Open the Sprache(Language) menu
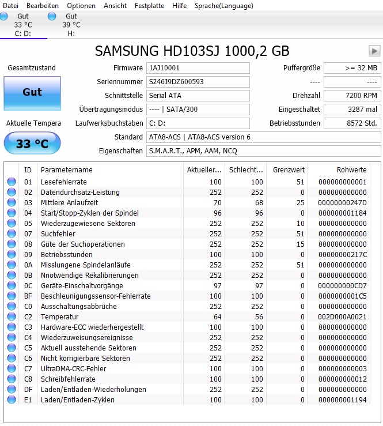Screen dimensions: 383x426 [x=223, y=5]
